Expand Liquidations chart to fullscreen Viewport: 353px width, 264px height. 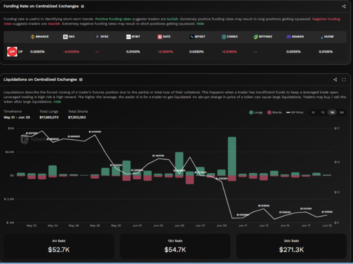(x=344, y=80)
